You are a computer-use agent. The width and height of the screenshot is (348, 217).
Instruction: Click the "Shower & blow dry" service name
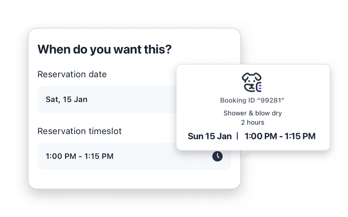252,113
